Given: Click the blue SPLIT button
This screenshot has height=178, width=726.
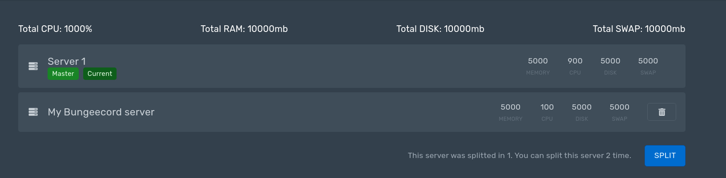Looking at the screenshot, I should click(x=665, y=156).
